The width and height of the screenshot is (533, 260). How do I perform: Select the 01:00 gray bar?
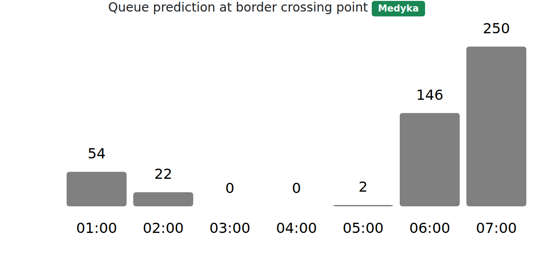[x=96, y=189]
